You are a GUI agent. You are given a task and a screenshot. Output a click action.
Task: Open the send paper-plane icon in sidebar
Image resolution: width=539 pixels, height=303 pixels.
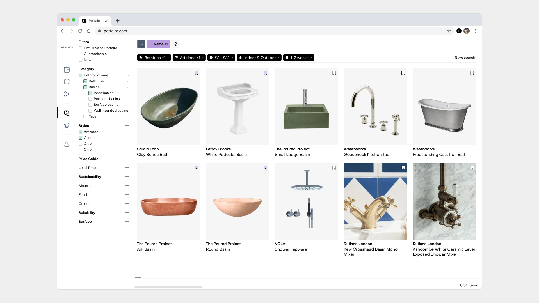tap(67, 94)
